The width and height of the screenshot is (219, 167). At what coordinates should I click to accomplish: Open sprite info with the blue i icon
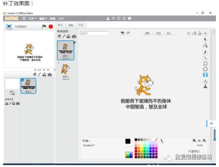[x=22, y=80]
